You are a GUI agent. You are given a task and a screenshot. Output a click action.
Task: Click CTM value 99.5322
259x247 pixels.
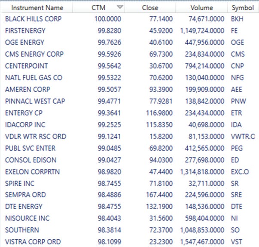coord(110,78)
